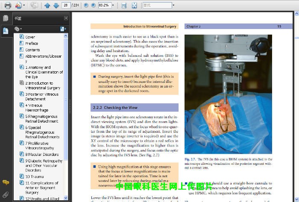Click the zoom out minus button

pyautogui.click(x=86, y=5)
